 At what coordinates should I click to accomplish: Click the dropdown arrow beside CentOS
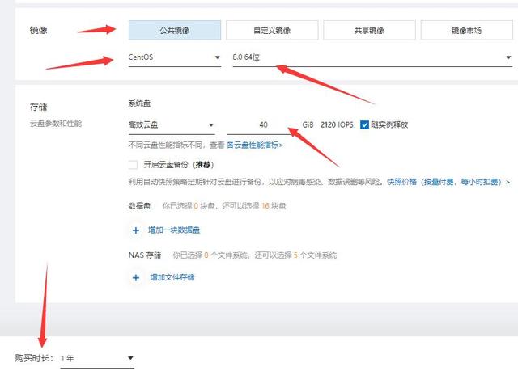pos(216,57)
